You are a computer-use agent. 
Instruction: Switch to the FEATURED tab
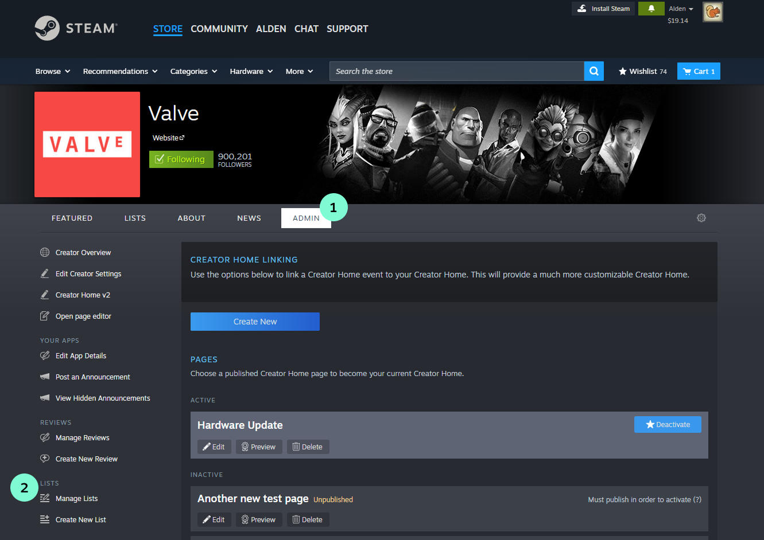point(72,218)
